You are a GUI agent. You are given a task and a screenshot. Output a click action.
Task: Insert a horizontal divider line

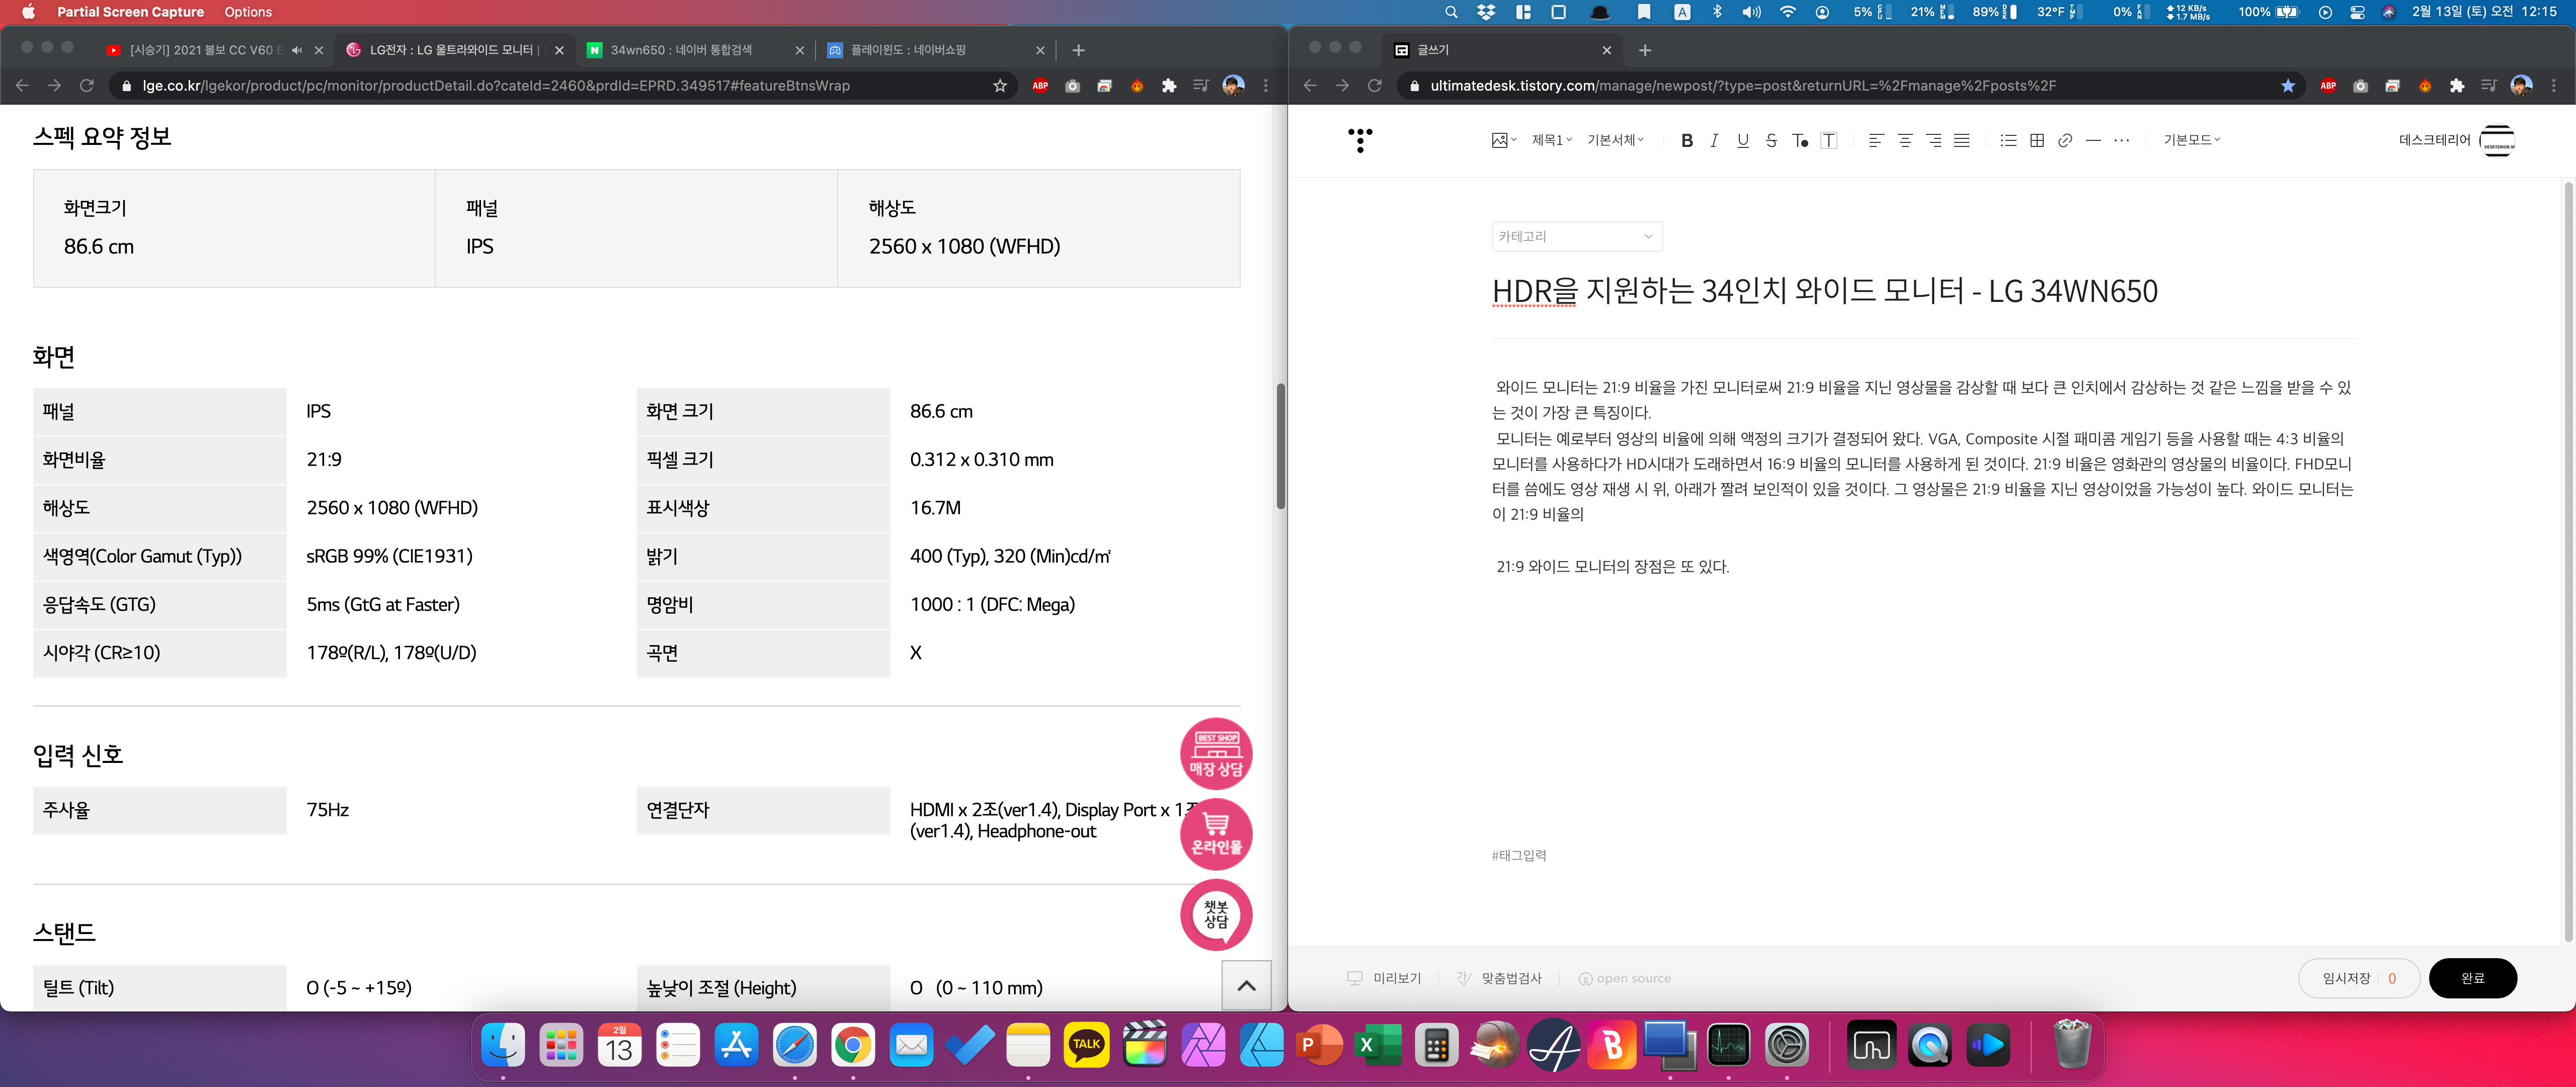(2093, 141)
